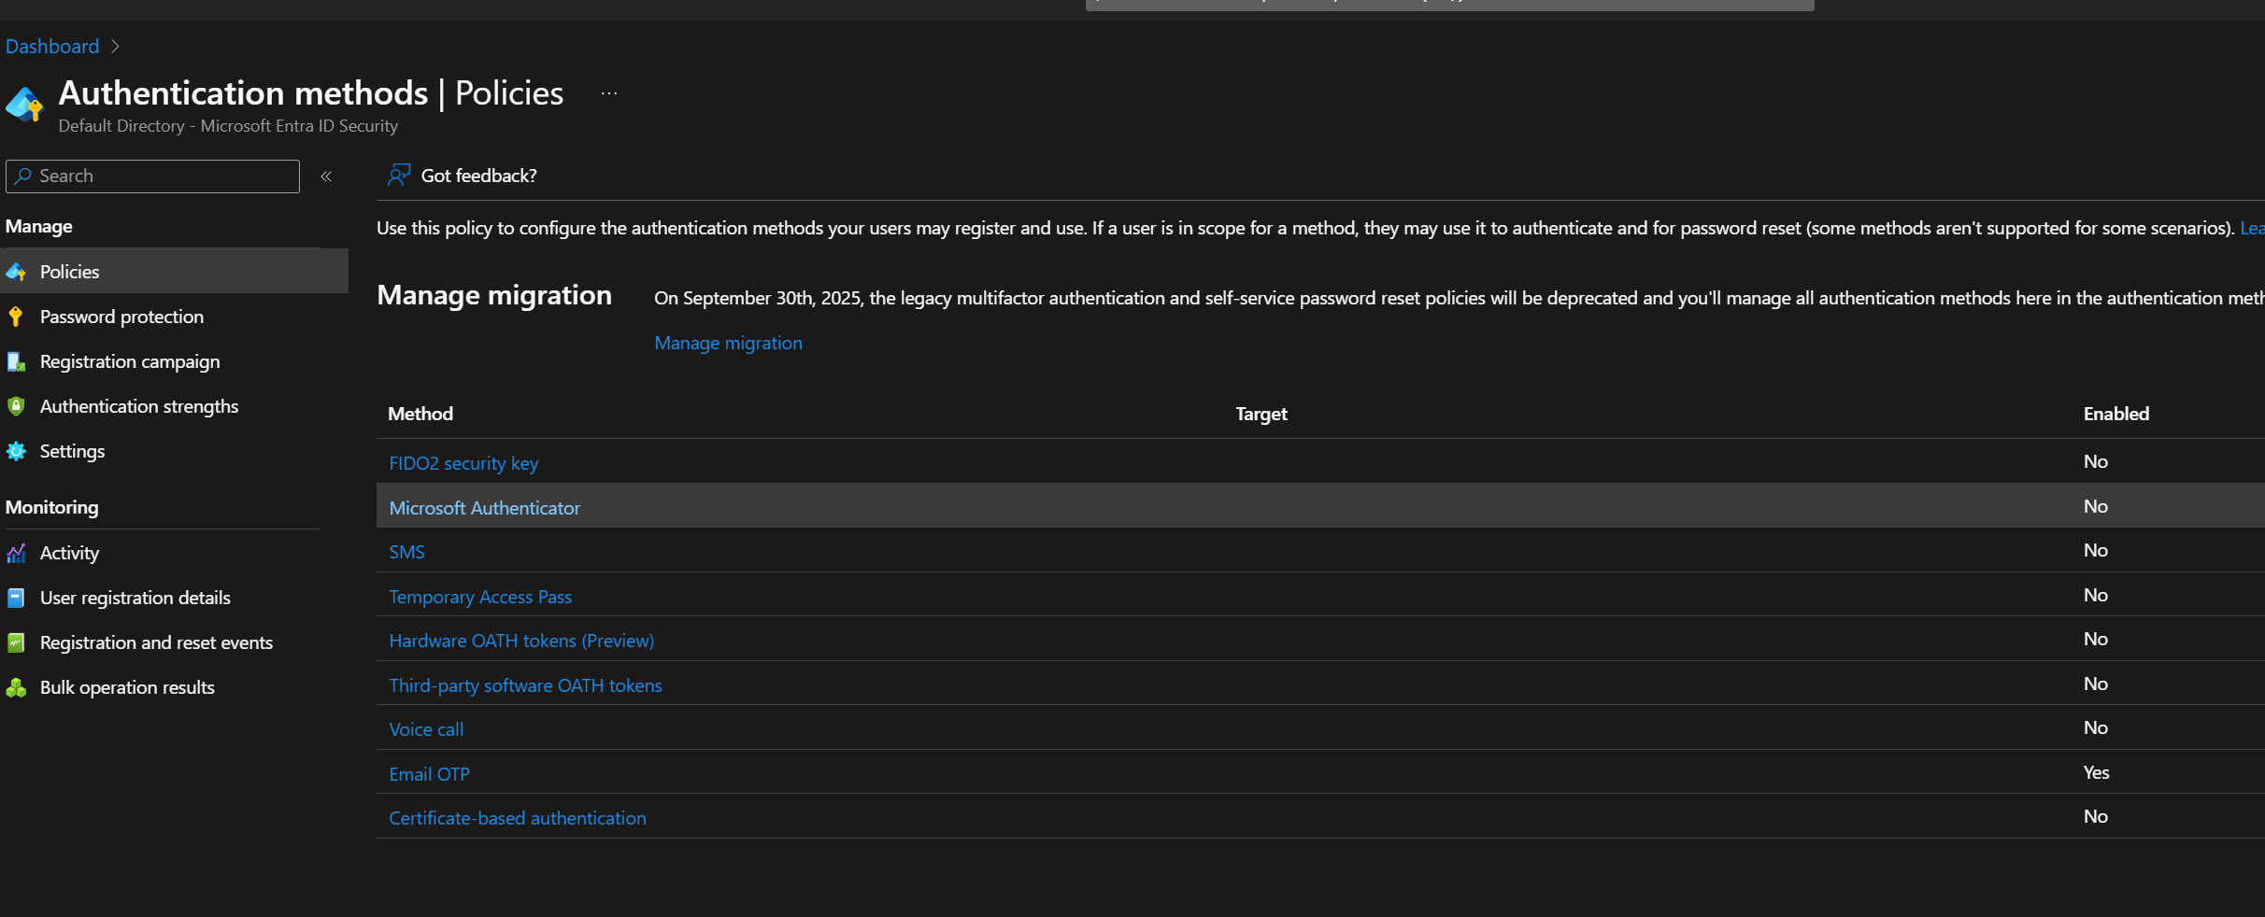
Task: Open the Email OTP method
Action: pos(429,774)
